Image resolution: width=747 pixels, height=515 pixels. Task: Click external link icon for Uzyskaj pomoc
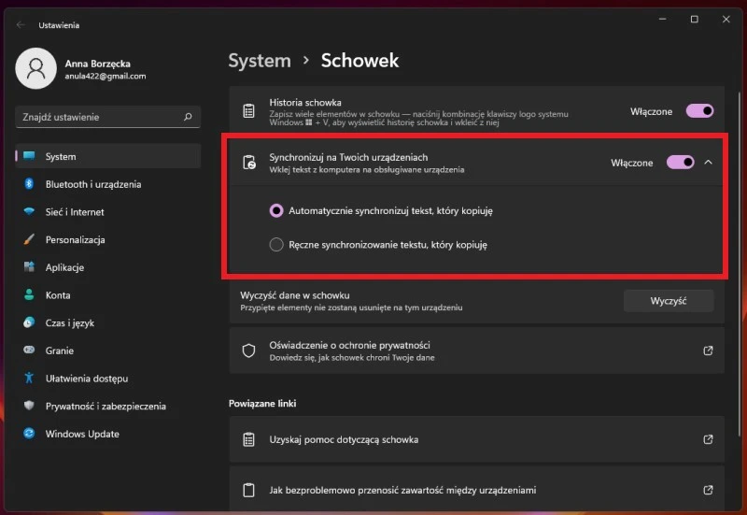[x=708, y=439]
